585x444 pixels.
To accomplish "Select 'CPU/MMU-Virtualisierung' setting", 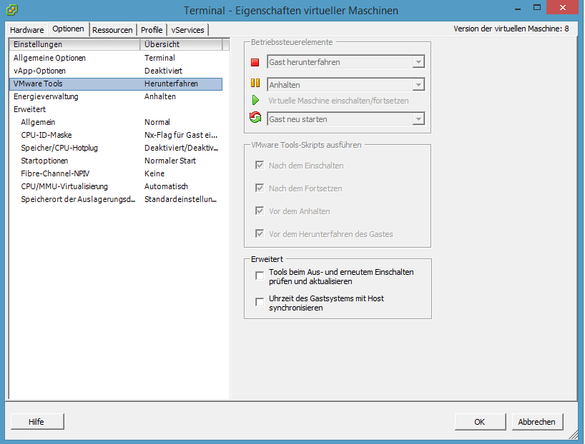I will (x=116, y=186).
